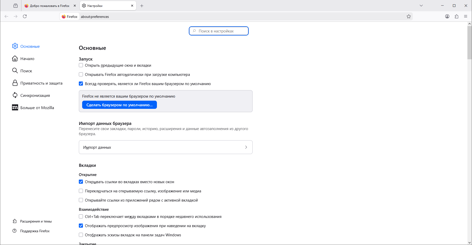Open the Firefox account icon
Viewport: 472px width, 245px height.
click(x=447, y=16)
